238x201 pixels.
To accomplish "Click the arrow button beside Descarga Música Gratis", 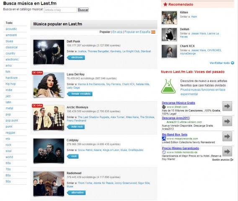I will pos(227,106).
